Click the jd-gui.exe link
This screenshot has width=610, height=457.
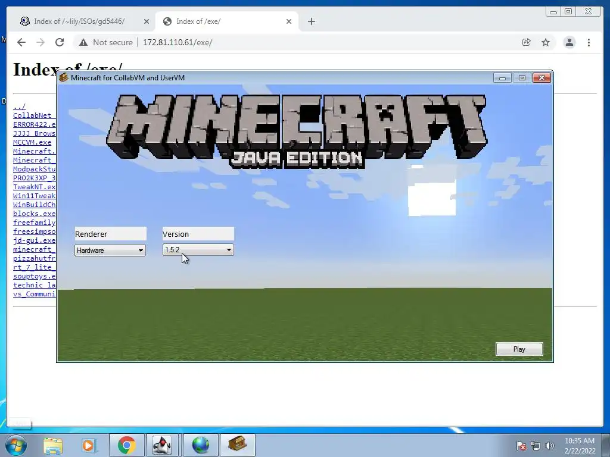coord(34,240)
